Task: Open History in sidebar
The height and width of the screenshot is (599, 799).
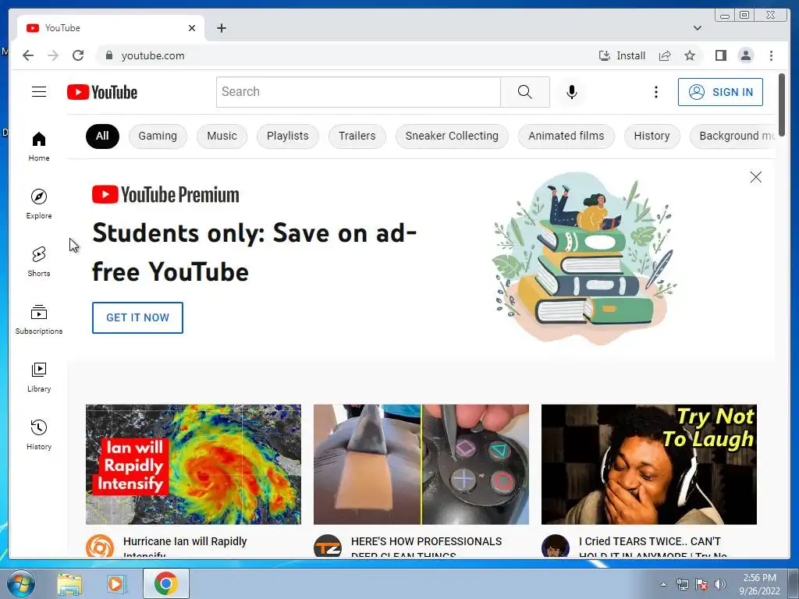Action: 39,434
